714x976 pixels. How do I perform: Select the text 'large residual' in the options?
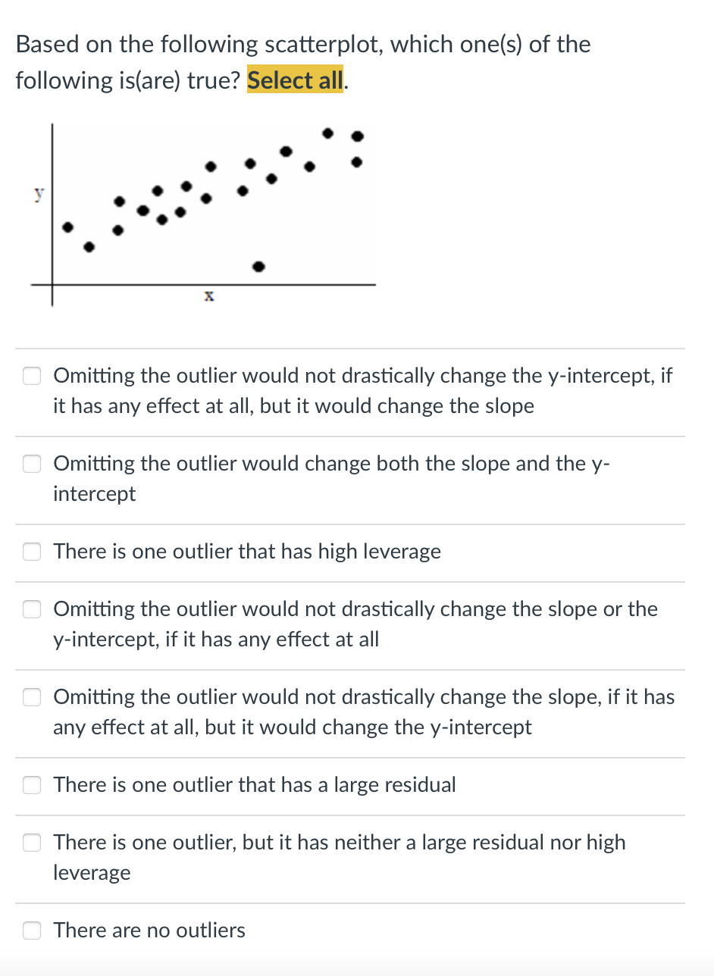click(394, 785)
